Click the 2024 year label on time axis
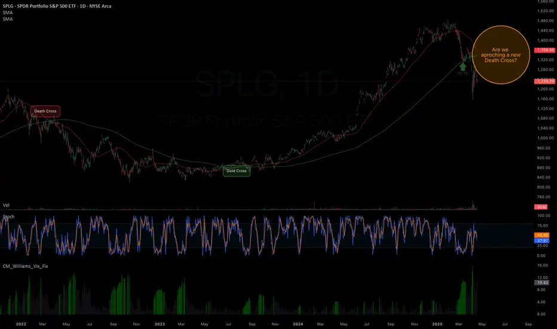 click(298, 324)
